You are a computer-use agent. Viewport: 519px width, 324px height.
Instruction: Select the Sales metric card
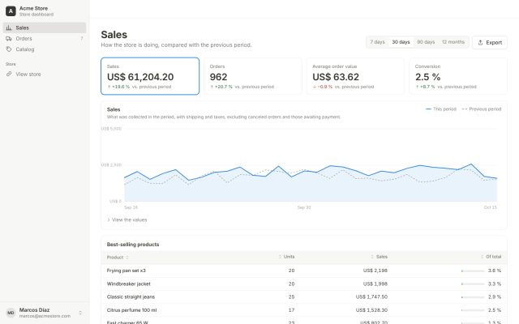(150, 76)
